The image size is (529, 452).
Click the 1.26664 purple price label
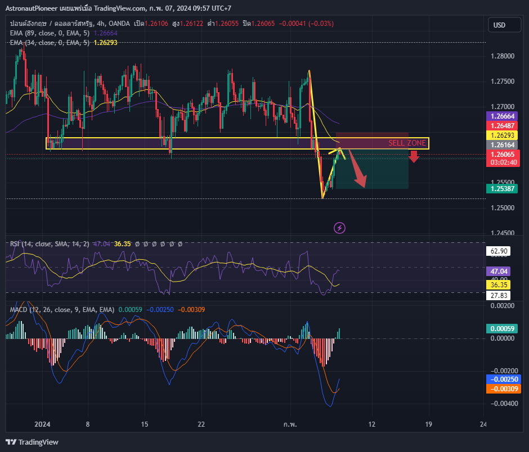(502, 116)
